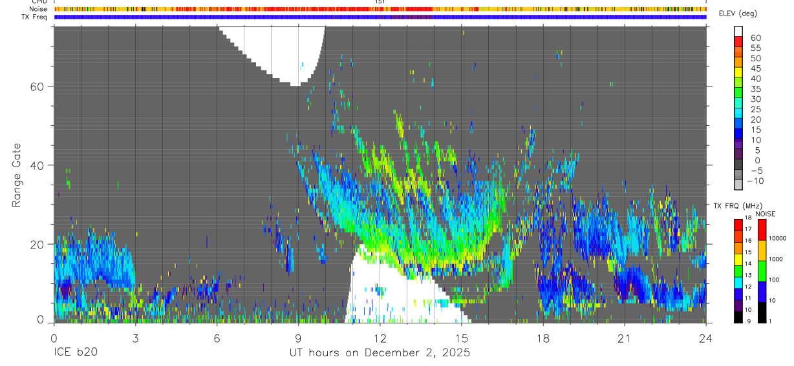Click the 'CPID' row label at top
The height and width of the screenshot is (366, 794).
(x=39, y=2)
